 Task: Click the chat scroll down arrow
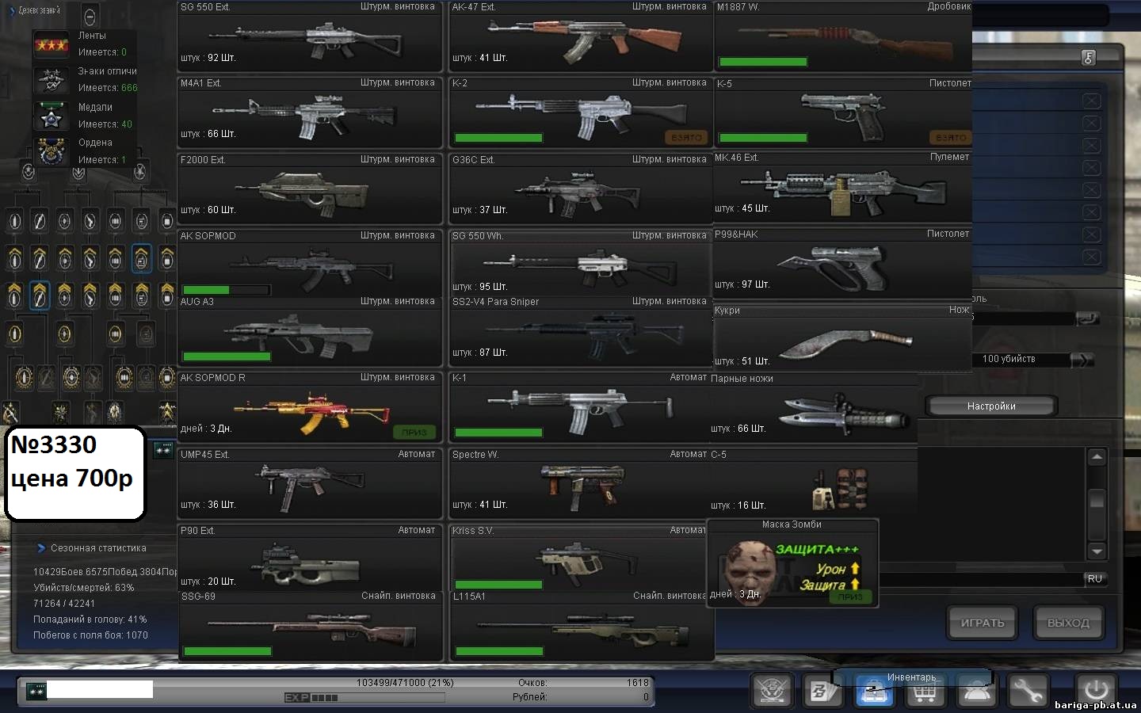pos(1097,551)
